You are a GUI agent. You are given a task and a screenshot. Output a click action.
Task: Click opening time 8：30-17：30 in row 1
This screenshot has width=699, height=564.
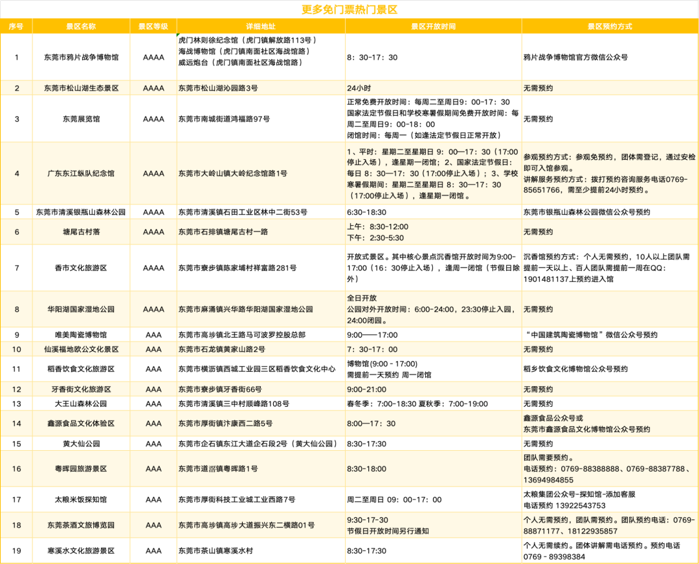pos(372,57)
